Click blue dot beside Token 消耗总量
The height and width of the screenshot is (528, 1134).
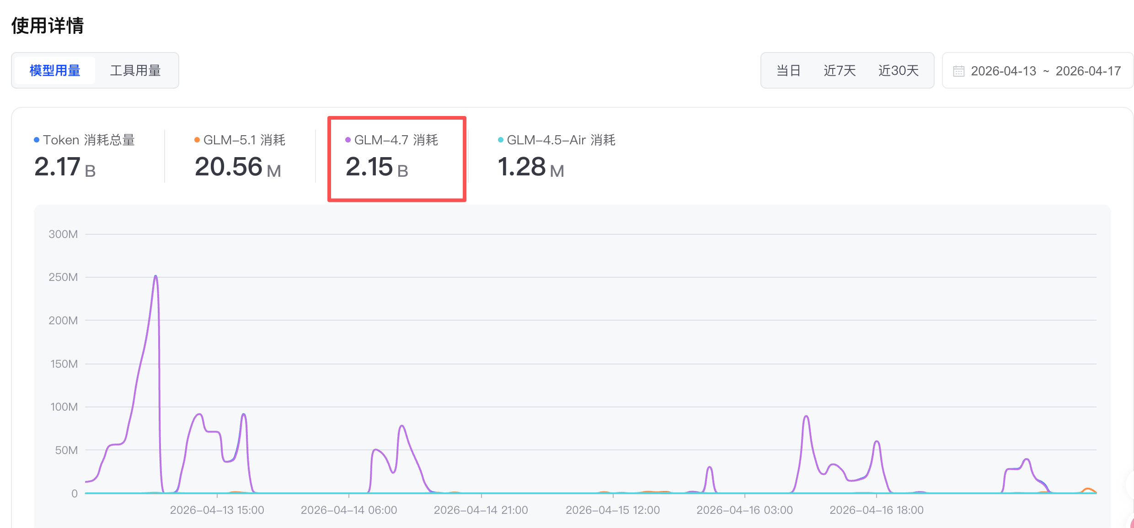point(37,140)
